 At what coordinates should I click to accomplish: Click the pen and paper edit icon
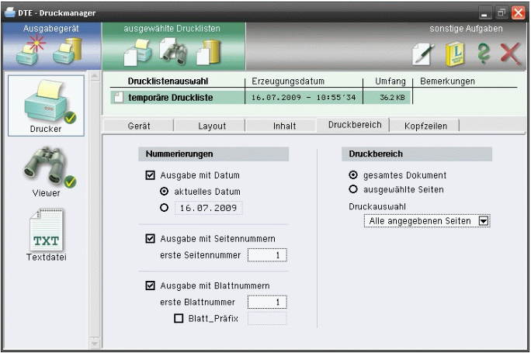(423, 55)
